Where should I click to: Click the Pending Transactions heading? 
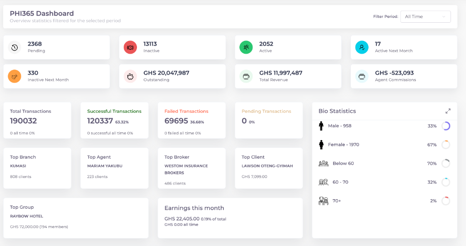[x=266, y=111]
